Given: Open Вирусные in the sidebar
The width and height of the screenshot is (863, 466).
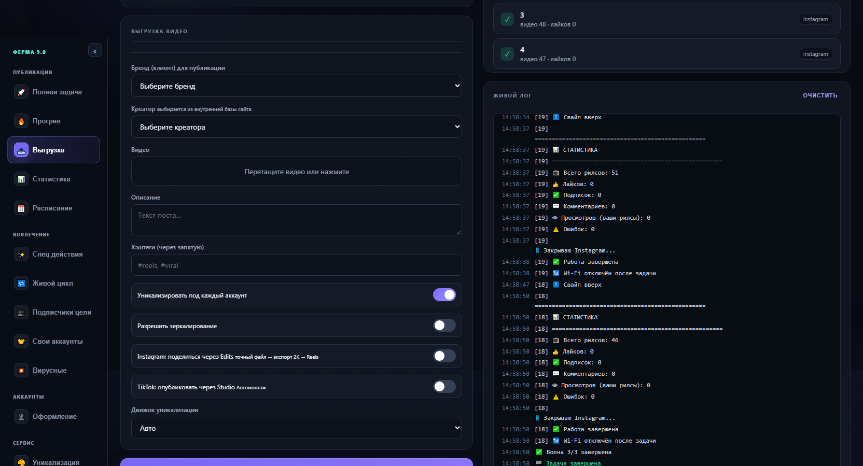Looking at the screenshot, I should click(54, 371).
